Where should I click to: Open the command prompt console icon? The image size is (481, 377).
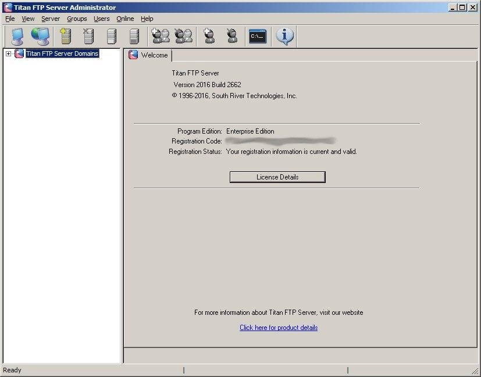pos(258,37)
